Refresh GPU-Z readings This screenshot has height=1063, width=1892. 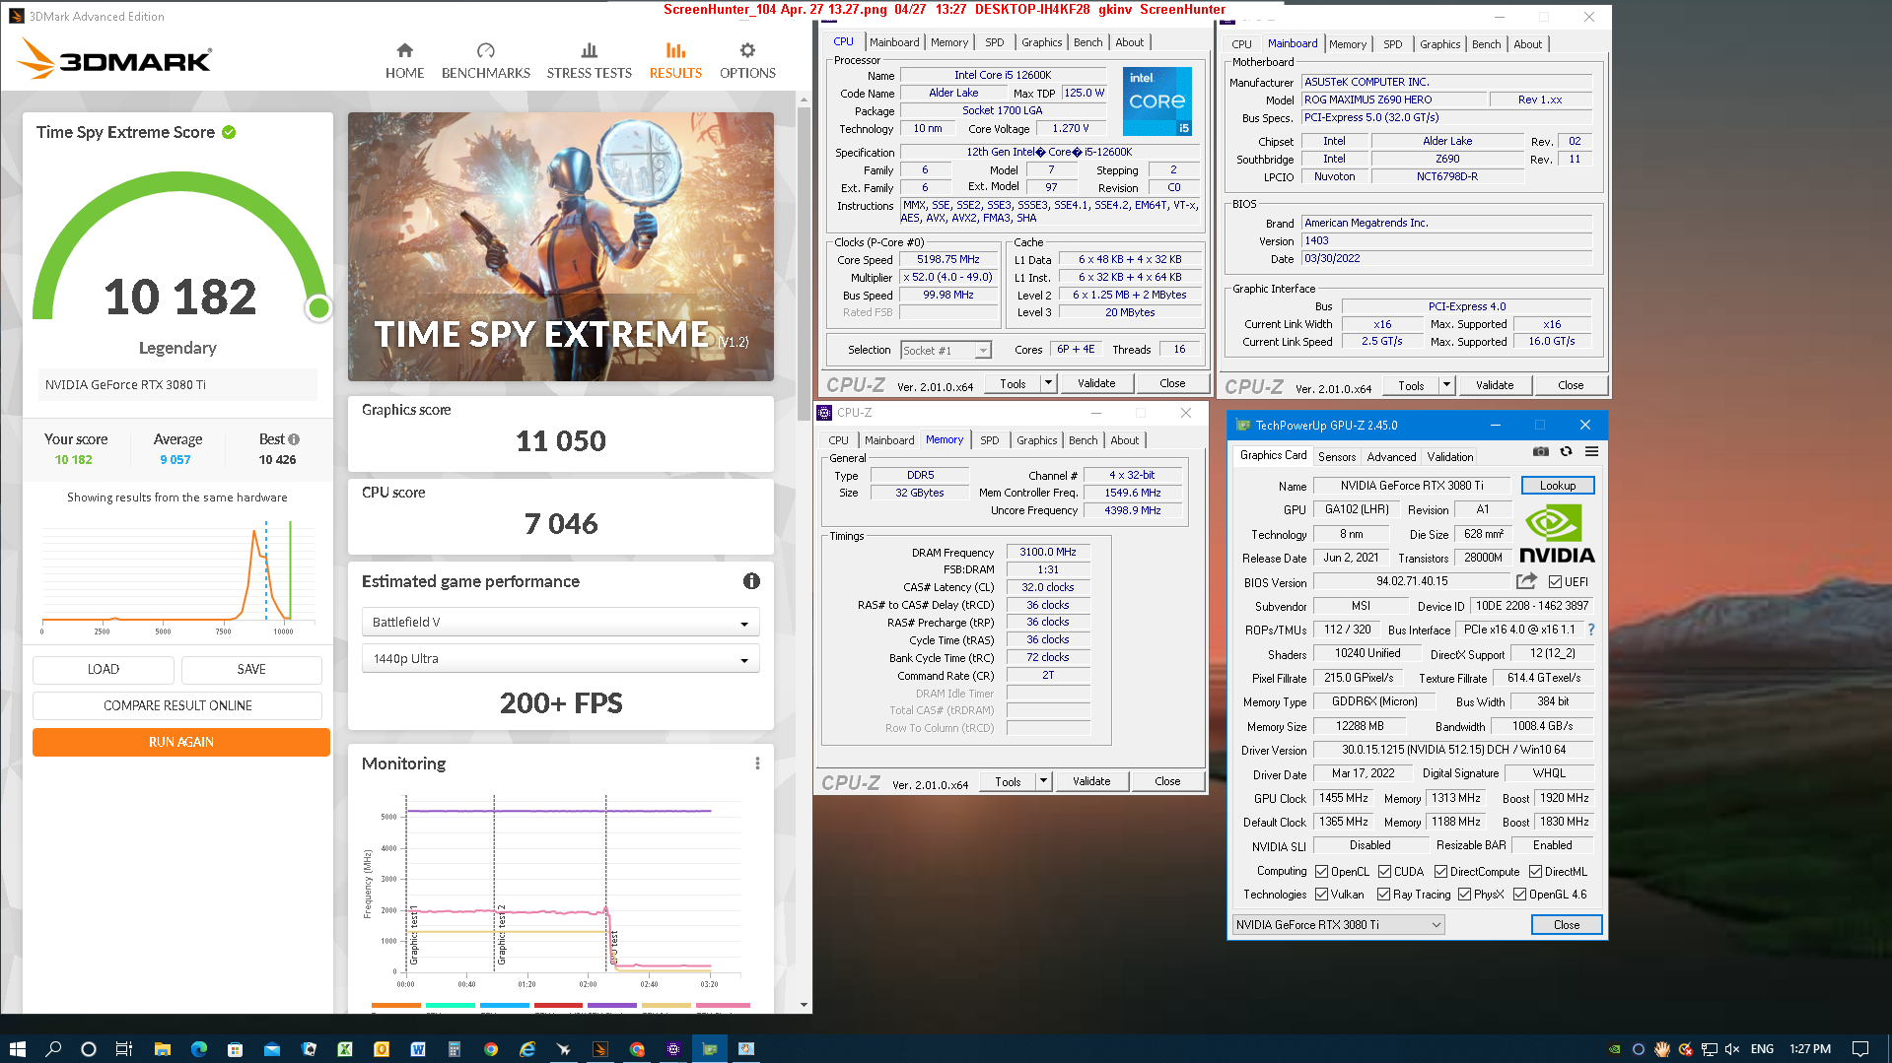1566,451
